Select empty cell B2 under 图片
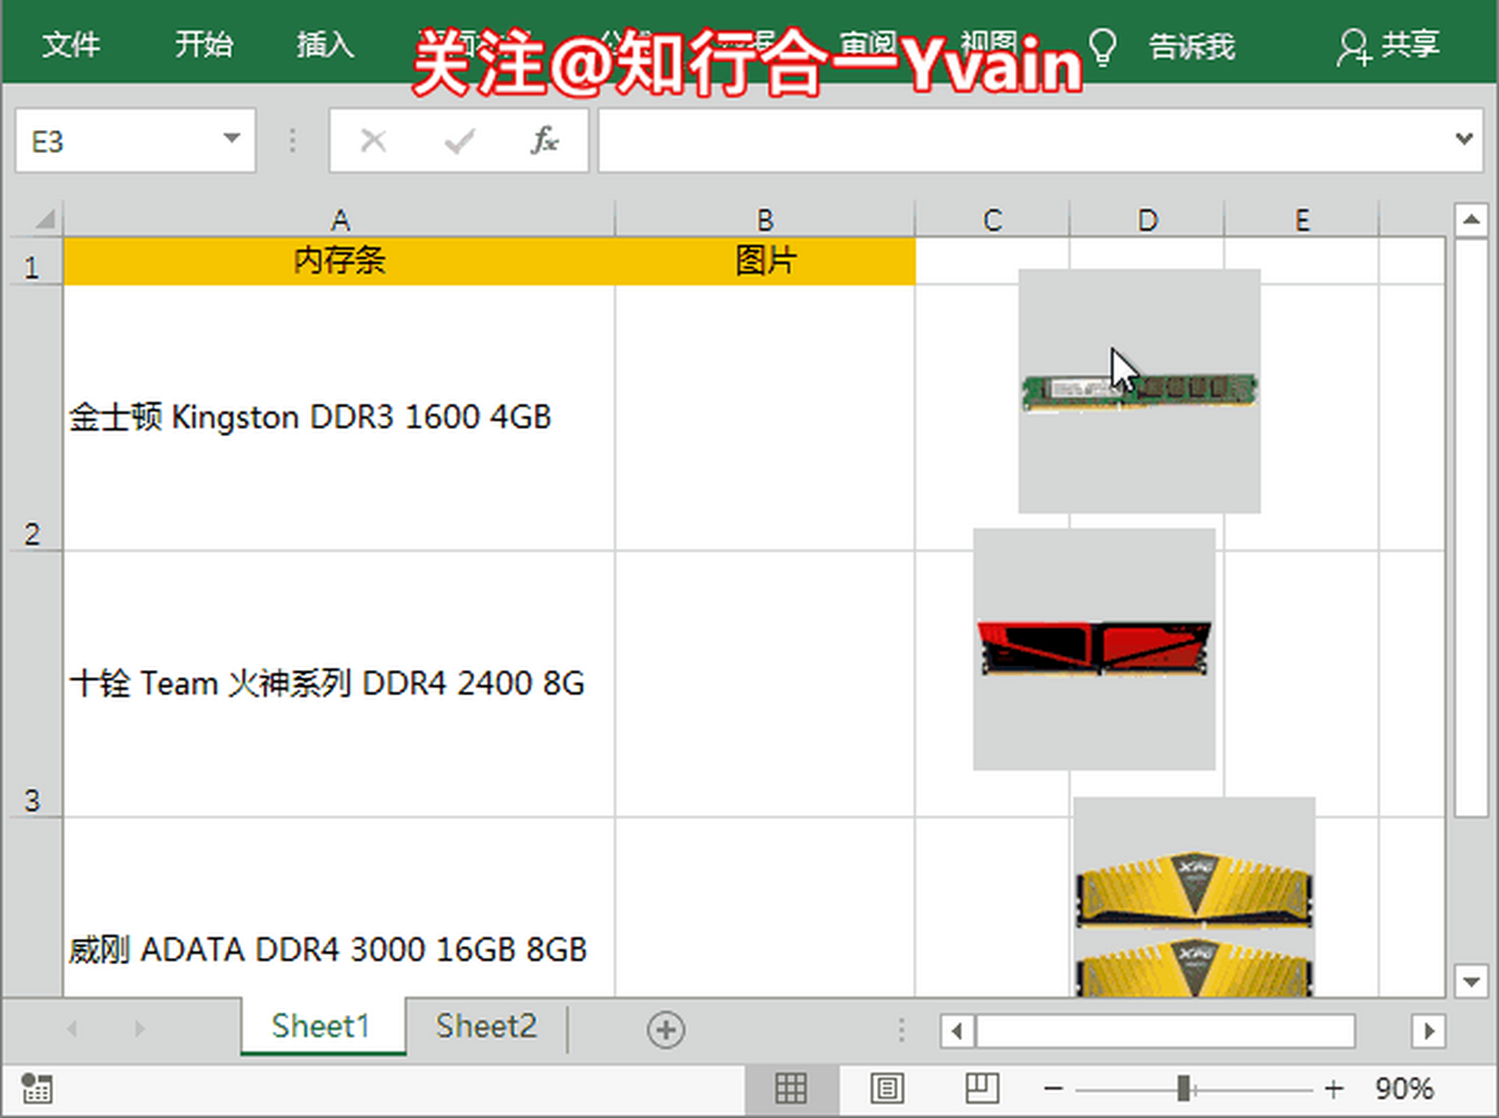Image resolution: width=1499 pixels, height=1118 pixels. (765, 418)
